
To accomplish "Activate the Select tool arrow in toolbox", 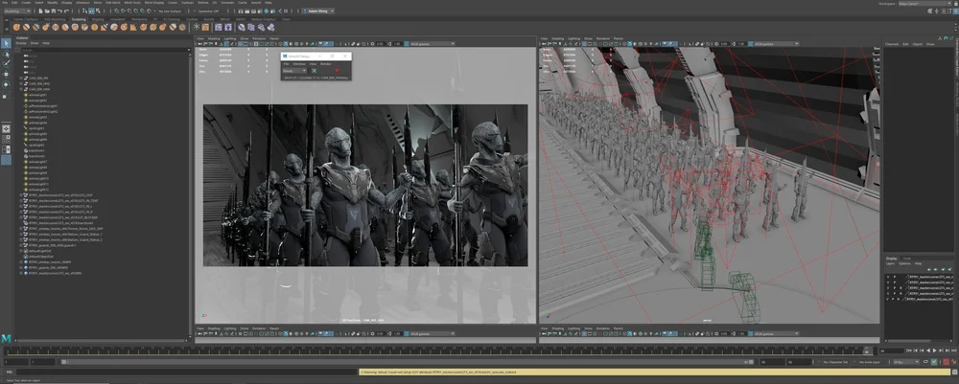I will 6,43.
